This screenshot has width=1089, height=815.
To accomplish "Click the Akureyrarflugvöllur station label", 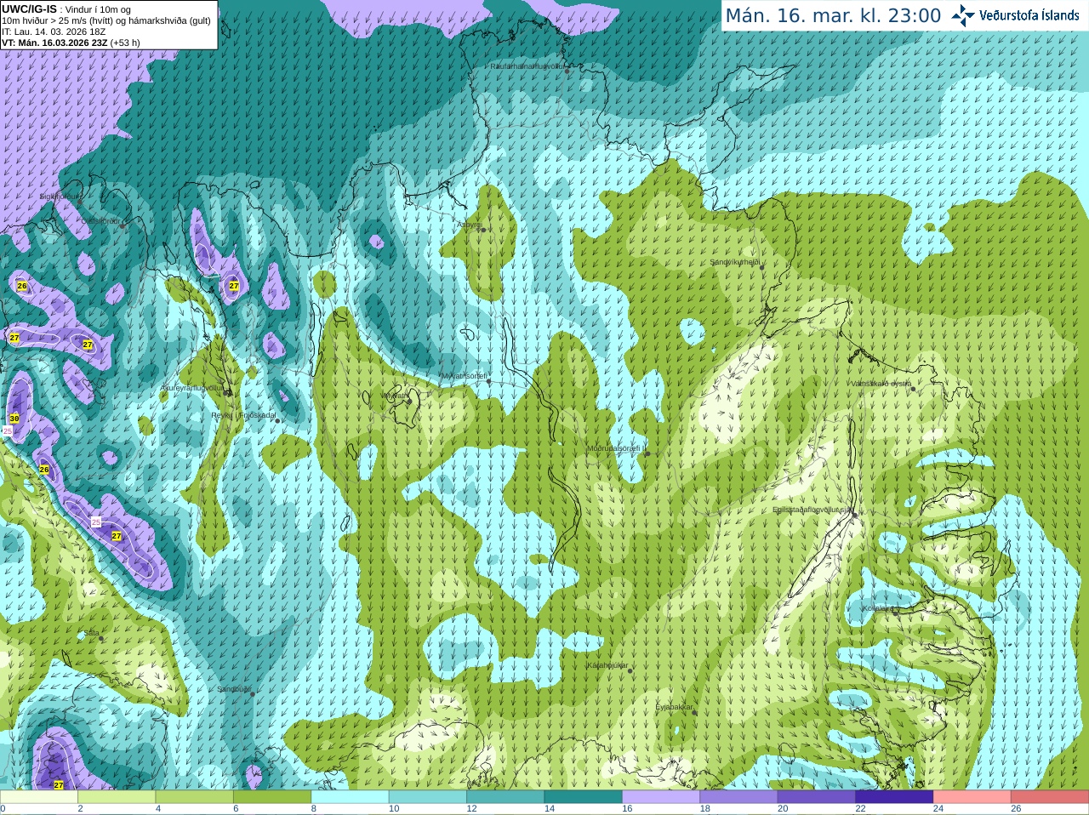I will 193,388.
